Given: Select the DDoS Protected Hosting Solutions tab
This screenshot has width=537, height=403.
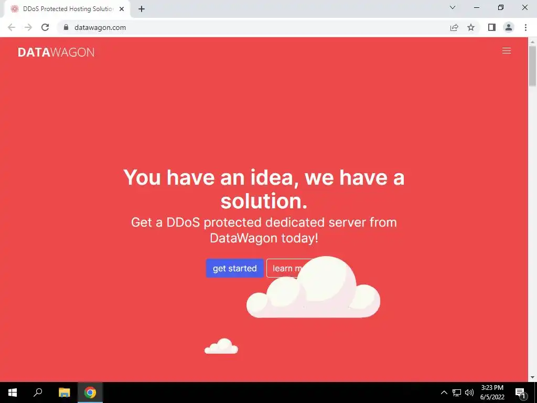Looking at the screenshot, I should click(x=68, y=9).
